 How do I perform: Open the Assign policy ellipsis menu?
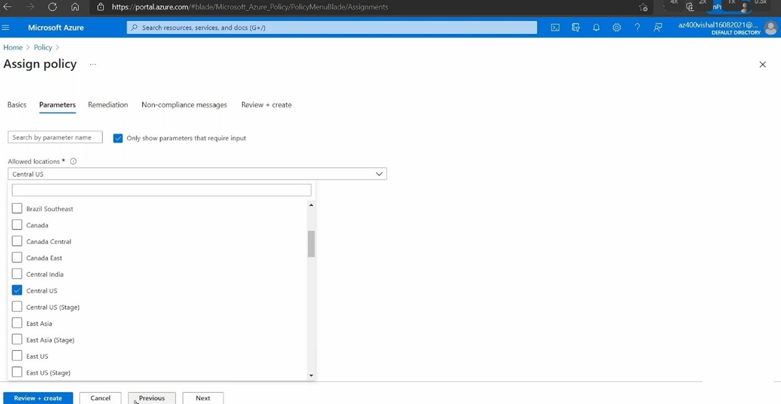pyautogui.click(x=93, y=64)
